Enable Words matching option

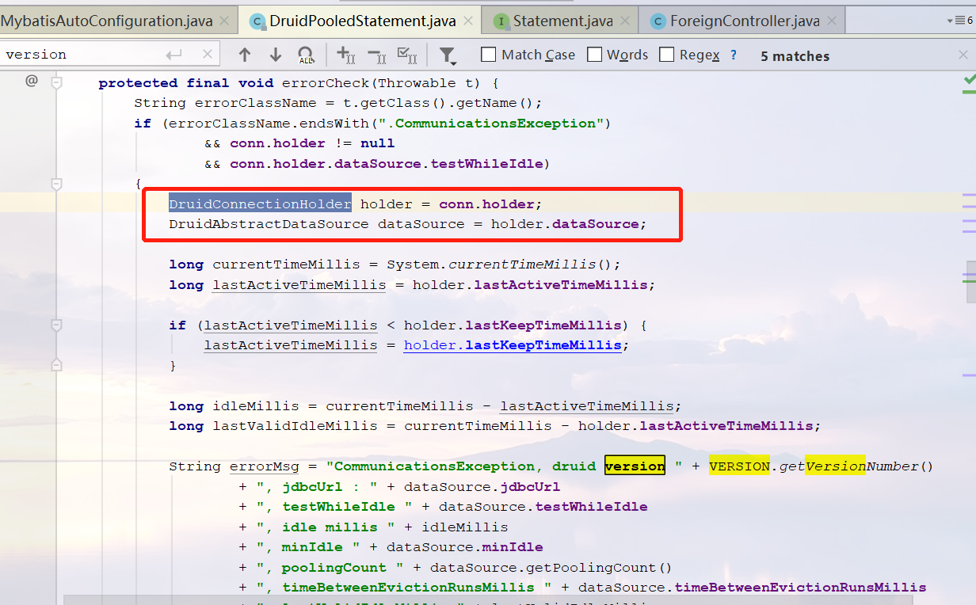click(593, 55)
